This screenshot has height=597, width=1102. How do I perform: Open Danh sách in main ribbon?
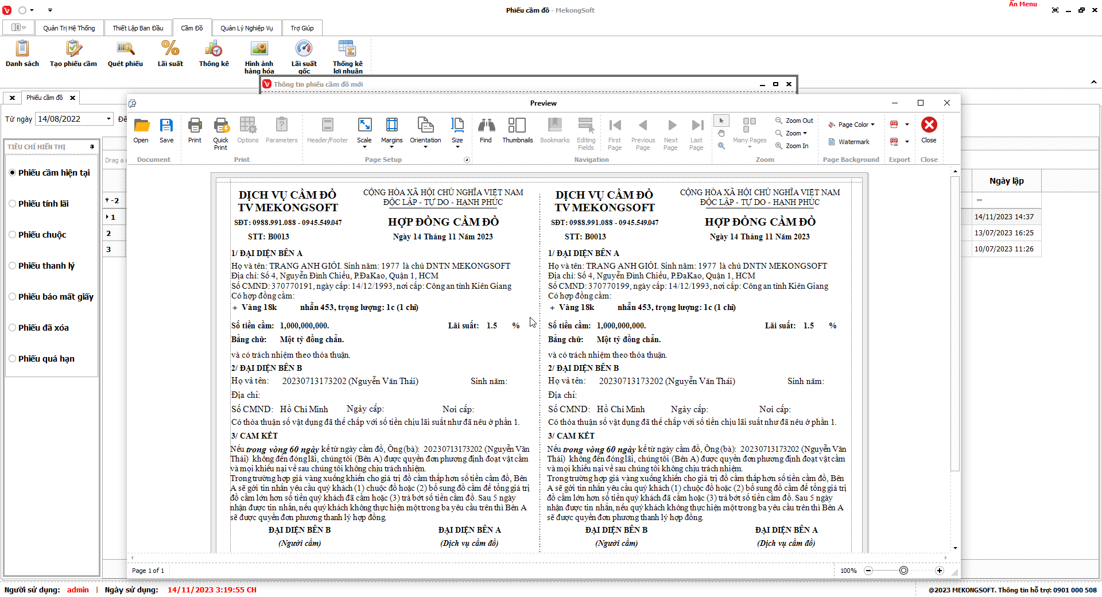pyautogui.click(x=22, y=55)
